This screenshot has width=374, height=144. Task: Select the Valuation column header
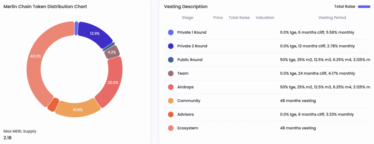click(x=265, y=18)
